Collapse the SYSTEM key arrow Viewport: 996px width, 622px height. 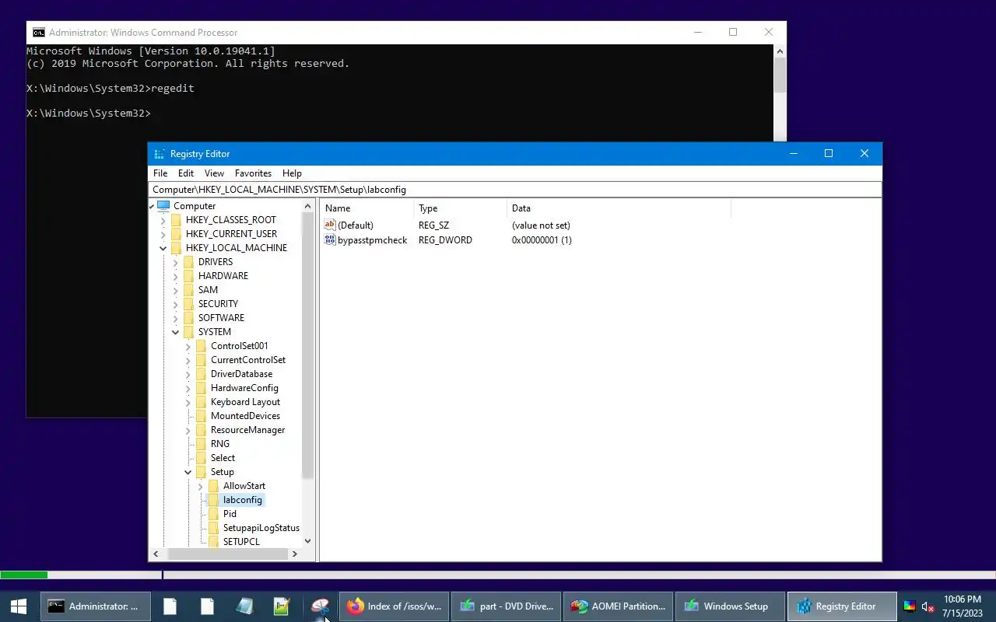point(176,332)
